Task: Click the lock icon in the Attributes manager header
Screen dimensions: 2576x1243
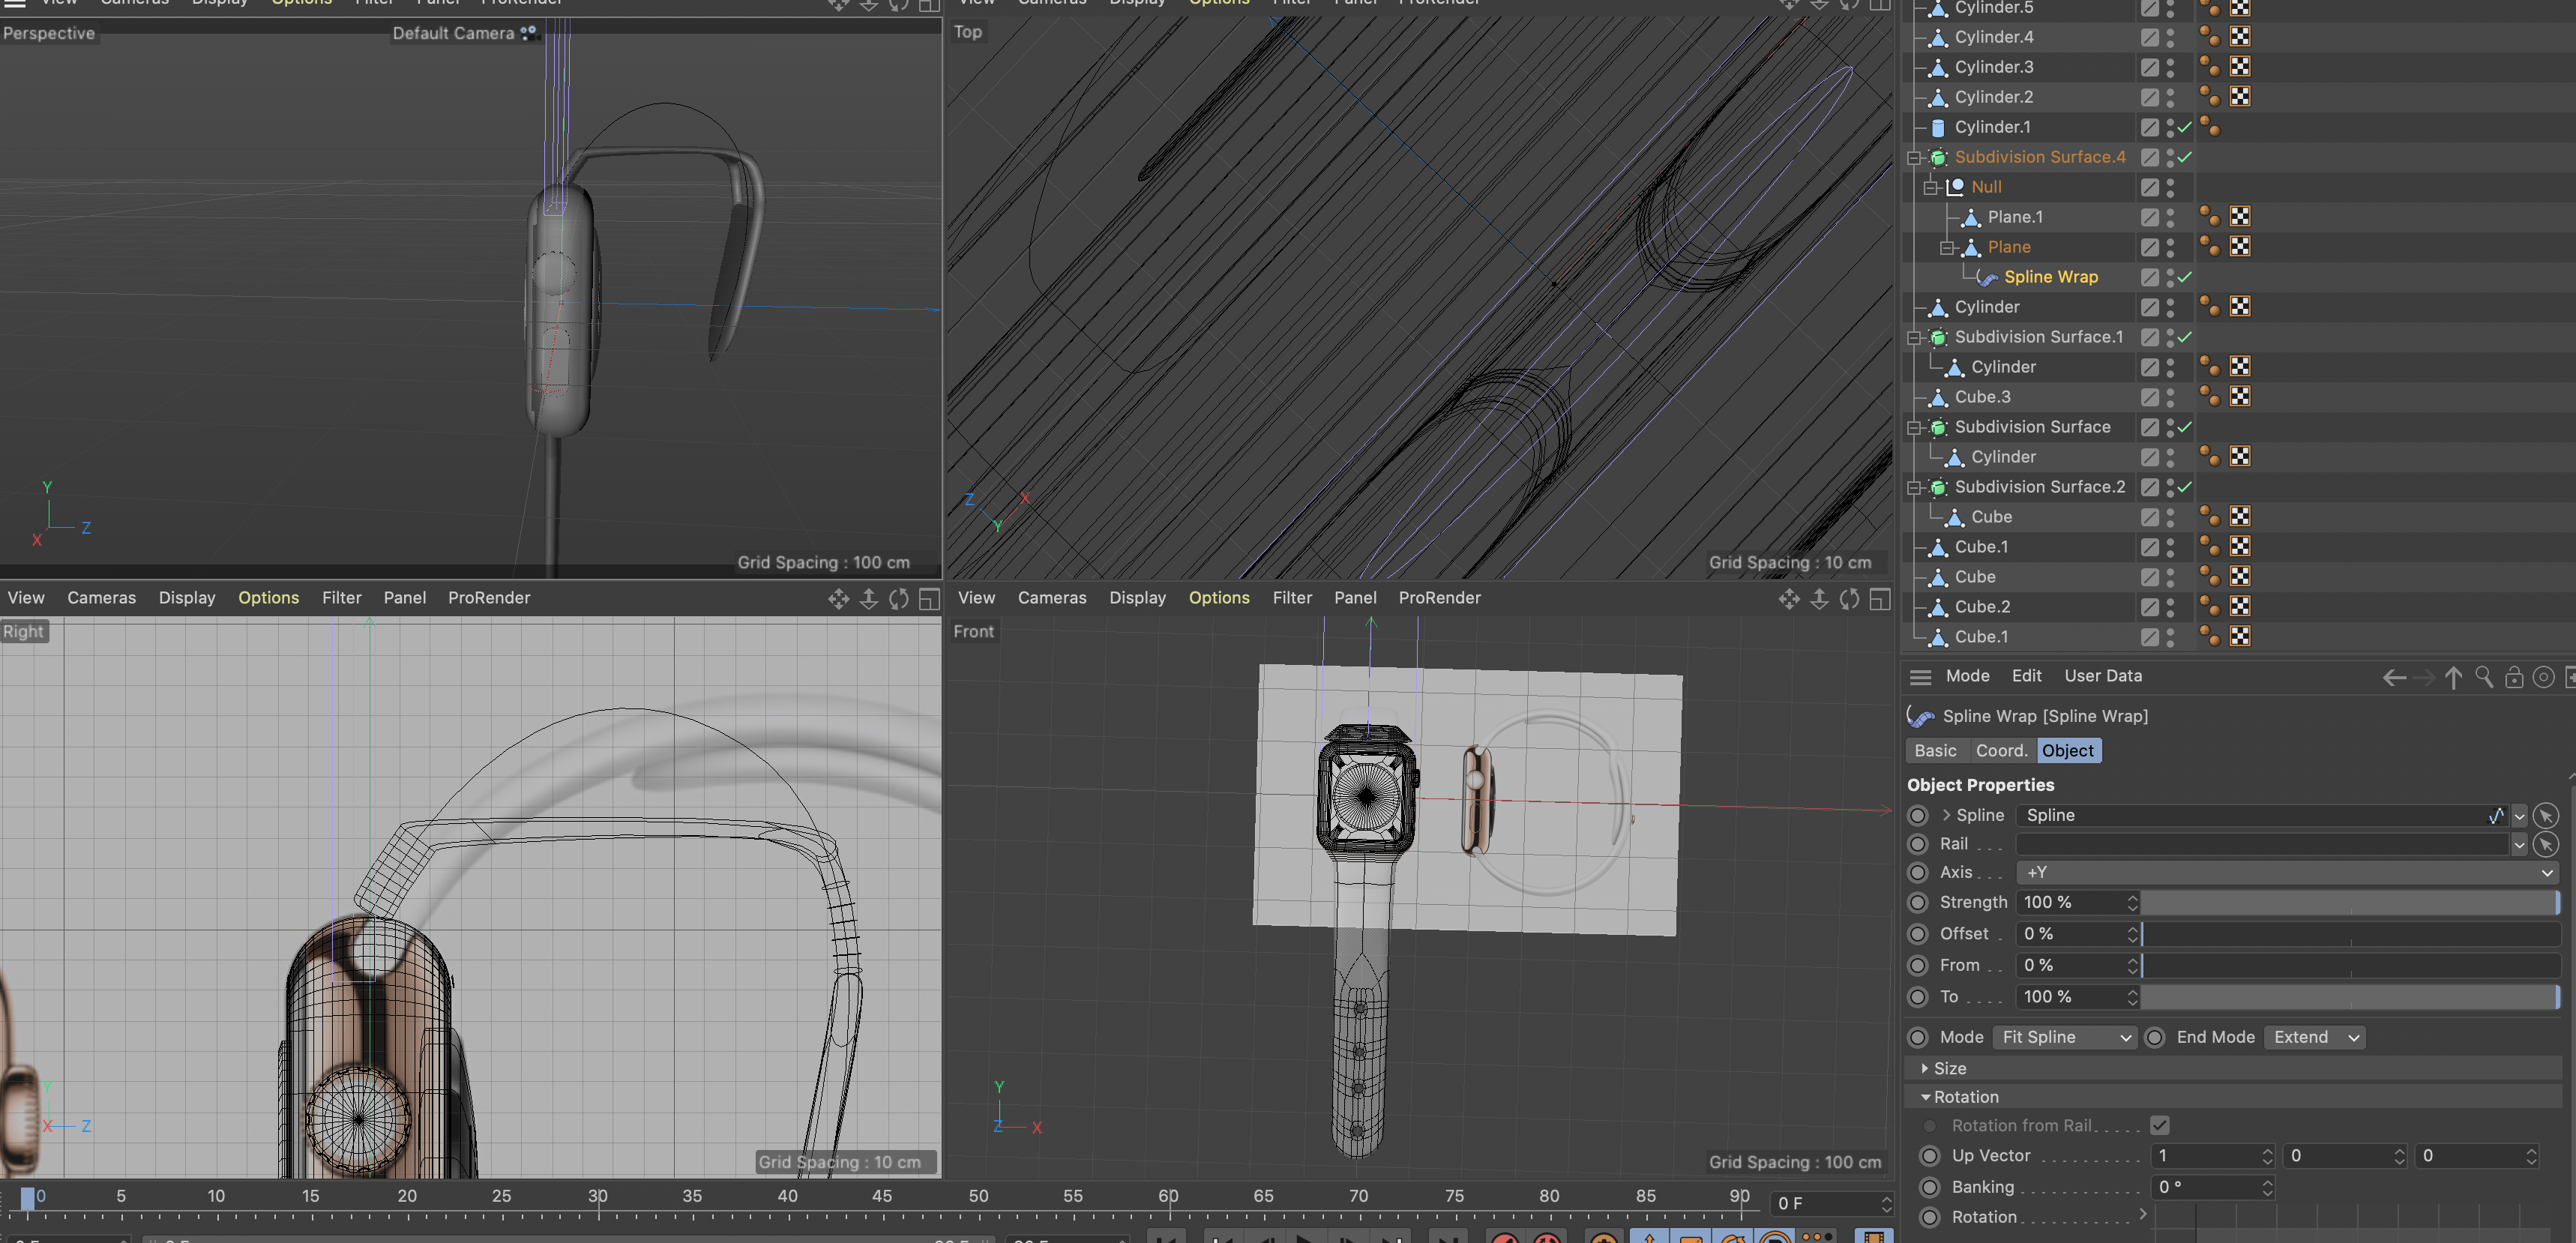Action: click(2514, 677)
